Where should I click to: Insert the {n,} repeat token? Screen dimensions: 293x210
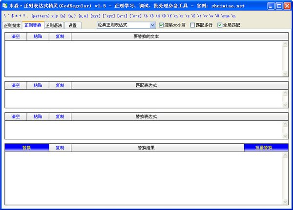tap(72, 16)
